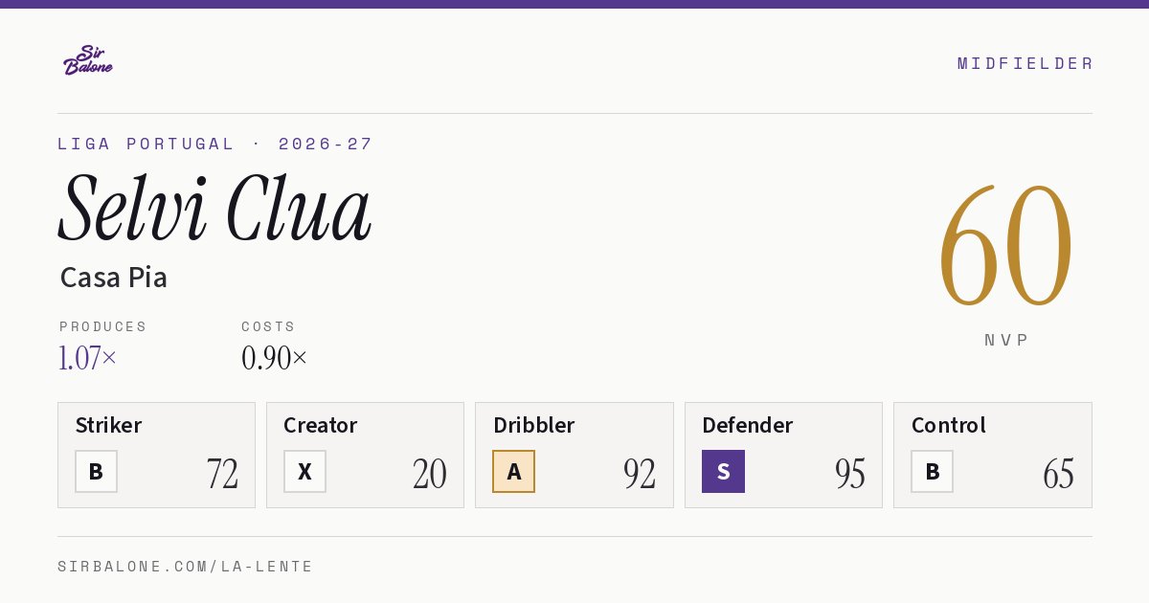Click the Casa Pia club name
This screenshot has height=603, width=1149.
pos(114,278)
